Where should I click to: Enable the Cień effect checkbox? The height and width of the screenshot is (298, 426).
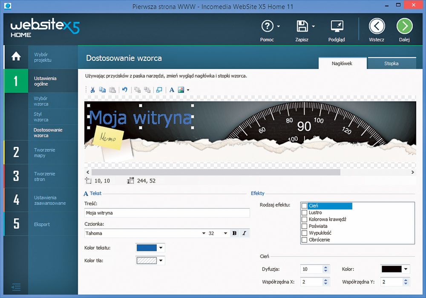[304, 206]
